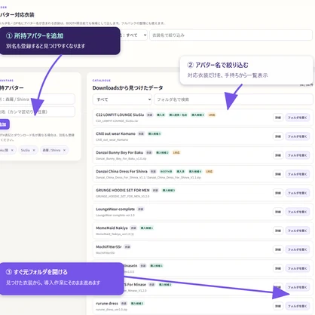Open folder for LoungeWear-complete

click(298, 212)
